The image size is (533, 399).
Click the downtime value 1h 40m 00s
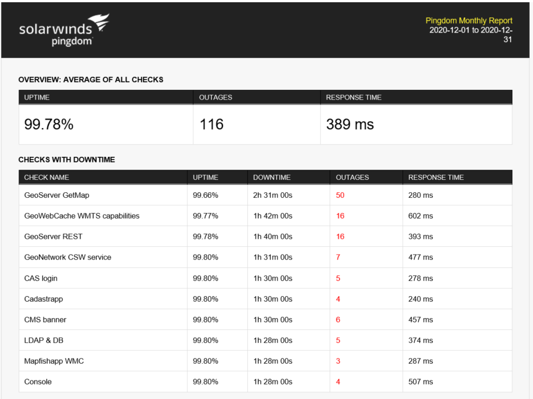[x=273, y=237]
